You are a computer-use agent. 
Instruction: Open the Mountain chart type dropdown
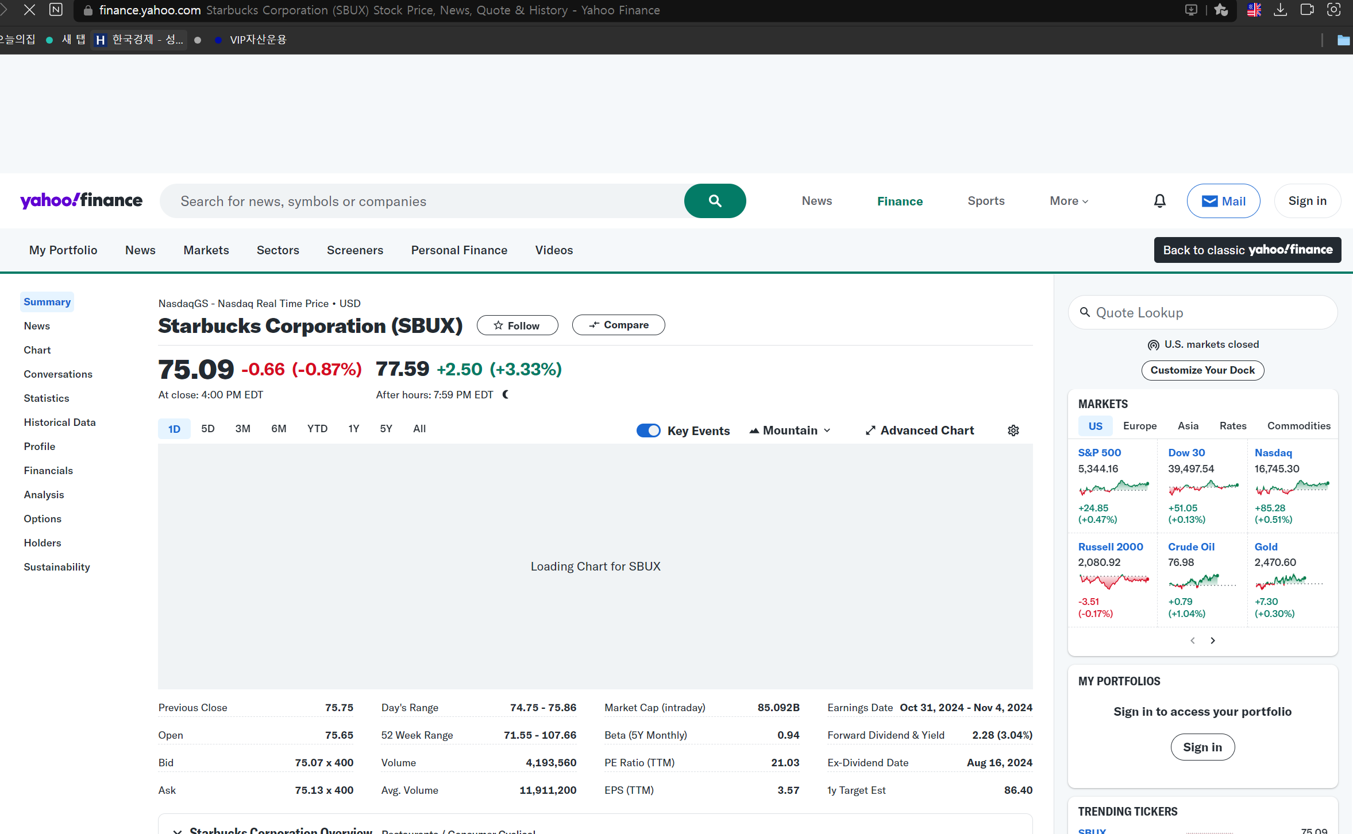click(x=790, y=430)
